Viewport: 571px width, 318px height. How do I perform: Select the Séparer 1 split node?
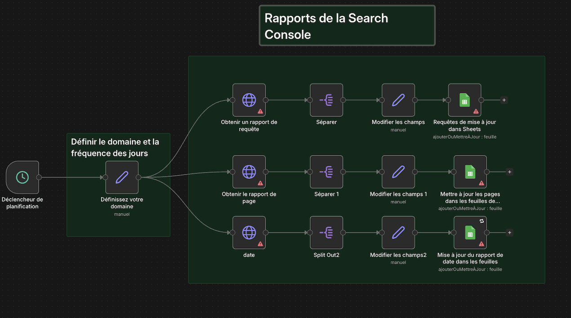pos(326,172)
